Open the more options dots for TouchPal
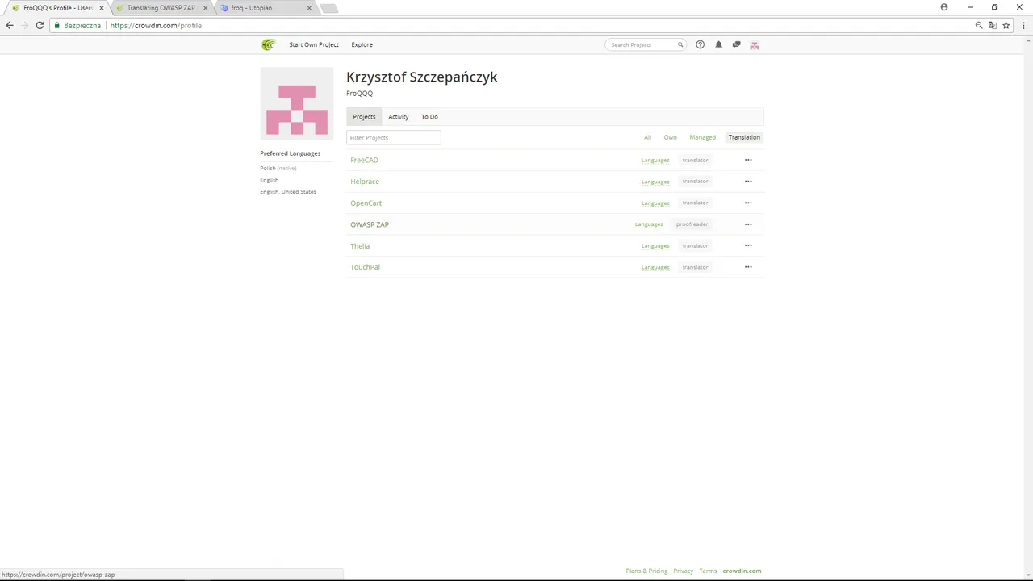Image resolution: width=1033 pixels, height=581 pixels. 748,267
